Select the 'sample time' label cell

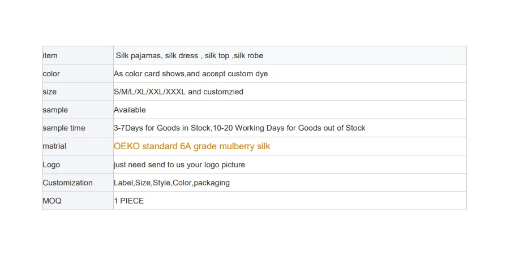point(64,128)
